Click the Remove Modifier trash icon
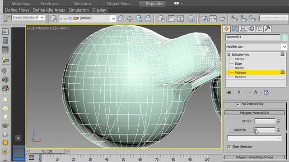Screen dimensions: 289x162 coord(256,92)
